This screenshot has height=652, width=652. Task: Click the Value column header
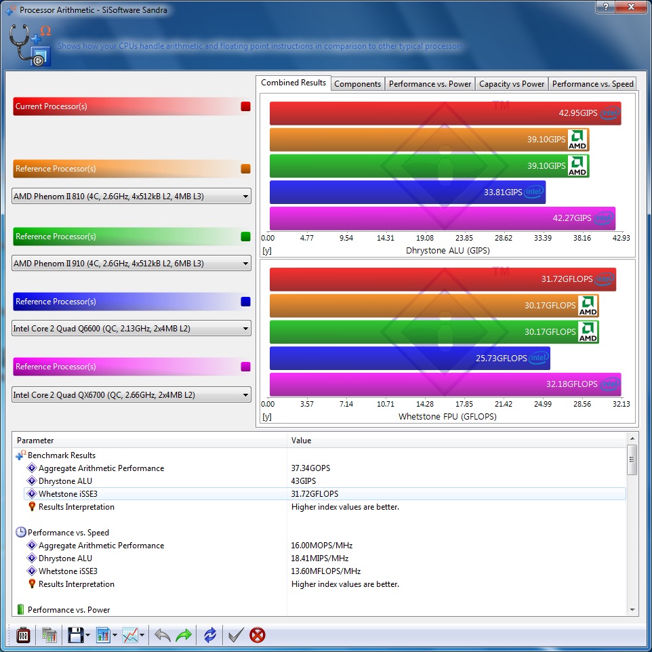point(457,440)
